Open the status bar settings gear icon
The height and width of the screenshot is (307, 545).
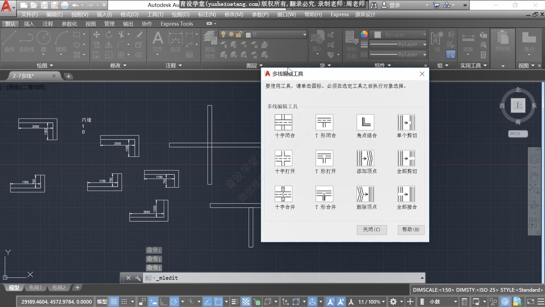[393, 302]
